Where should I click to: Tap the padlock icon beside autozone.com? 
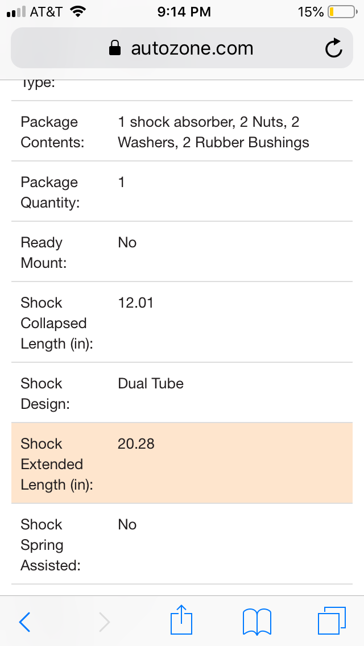(x=114, y=48)
